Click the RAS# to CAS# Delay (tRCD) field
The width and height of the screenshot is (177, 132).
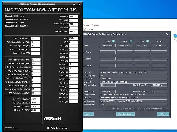pyautogui.click(x=35, y=42)
